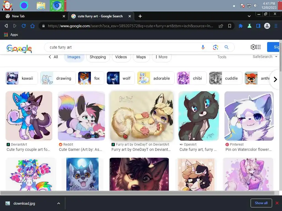Open the Santa icon in taskbar
Screen dimensions: 282x211
coord(7,5)
